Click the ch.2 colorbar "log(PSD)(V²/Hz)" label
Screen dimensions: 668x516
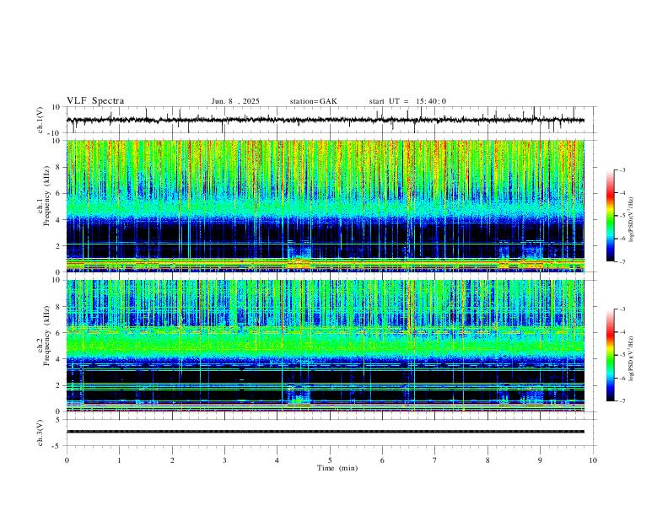(x=632, y=358)
